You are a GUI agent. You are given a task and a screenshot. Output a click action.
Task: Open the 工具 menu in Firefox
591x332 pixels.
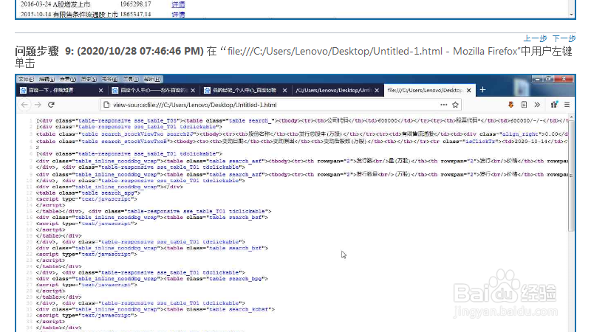pyautogui.click(x=131, y=79)
